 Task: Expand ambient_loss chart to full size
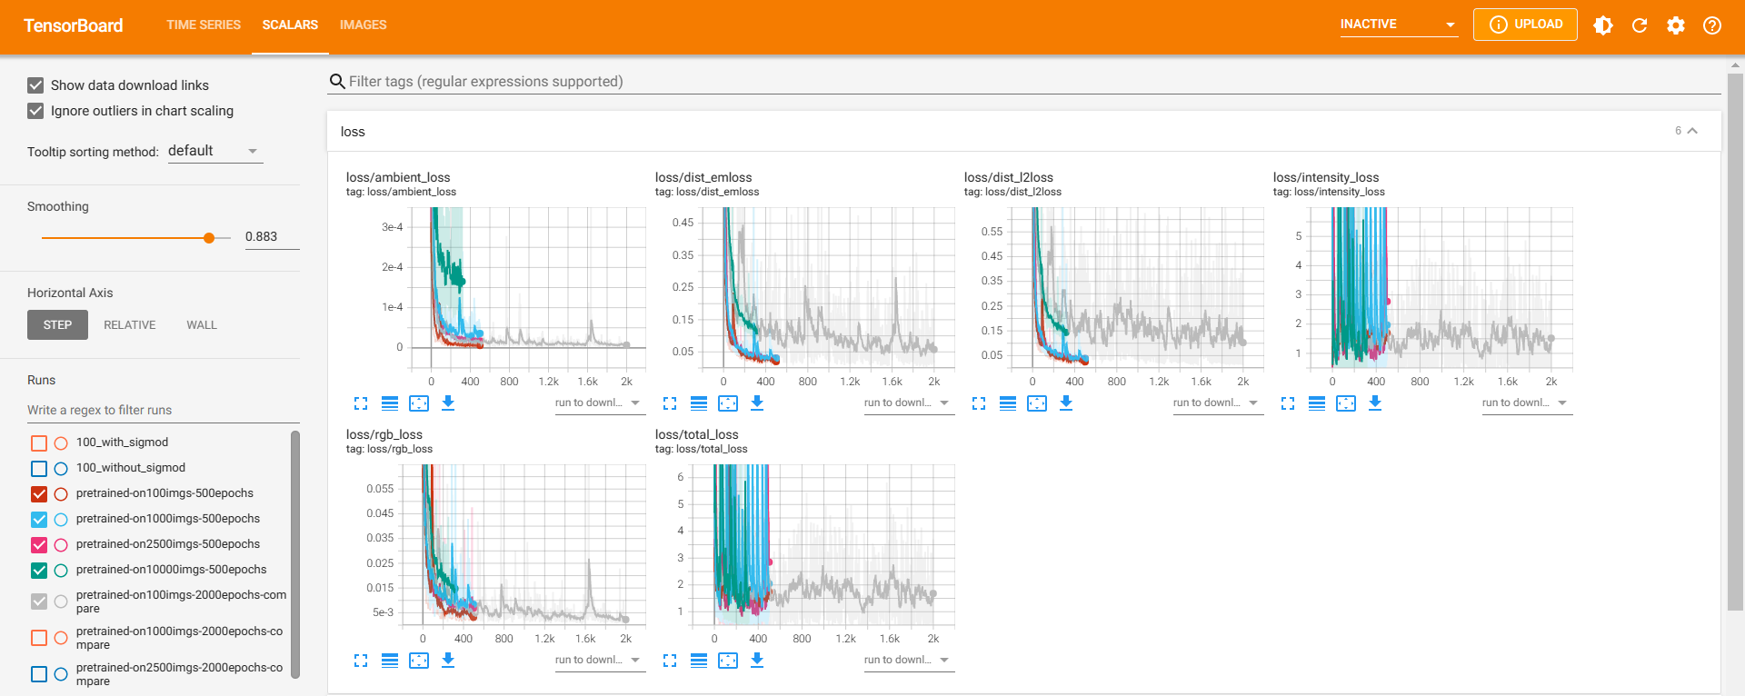click(361, 403)
